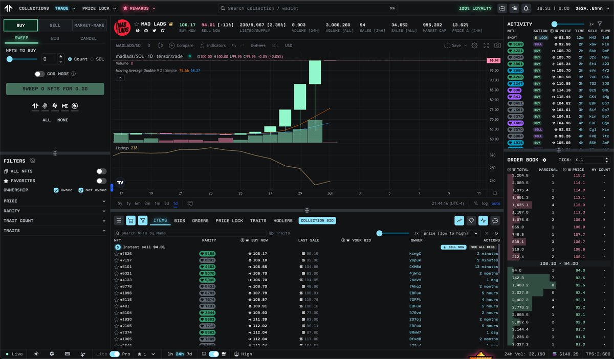Enter chart fullscreen mode
This screenshot has height=359, width=614.
click(x=486, y=46)
